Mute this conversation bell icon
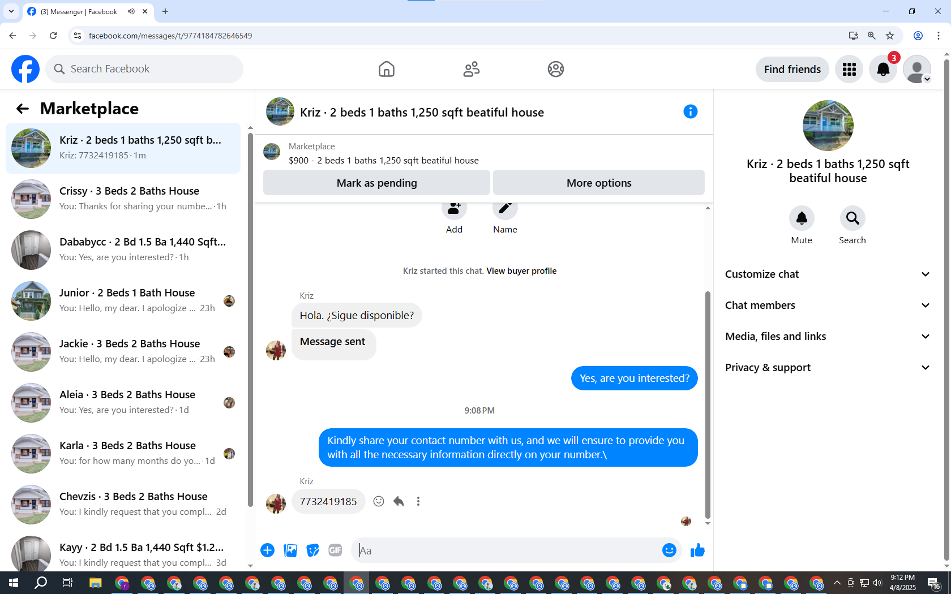The image size is (951, 594). pos(802,218)
